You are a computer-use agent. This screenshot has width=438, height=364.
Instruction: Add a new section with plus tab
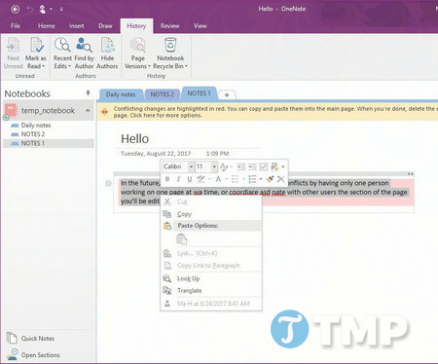pyautogui.click(x=227, y=94)
